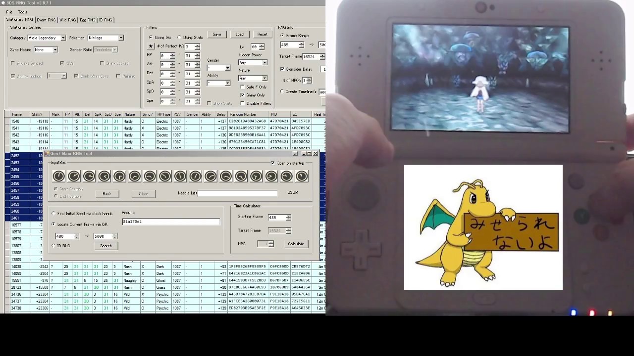The height and width of the screenshot is (356, 634).
Task: Click the star perfect IVs button
Action: tap(151, 46)
